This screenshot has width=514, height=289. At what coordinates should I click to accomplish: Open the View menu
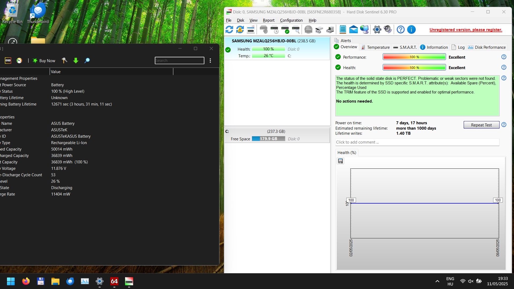pos(253,20)
